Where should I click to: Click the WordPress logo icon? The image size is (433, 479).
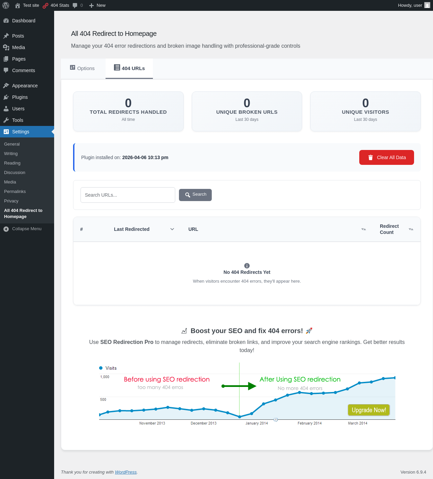6,5
